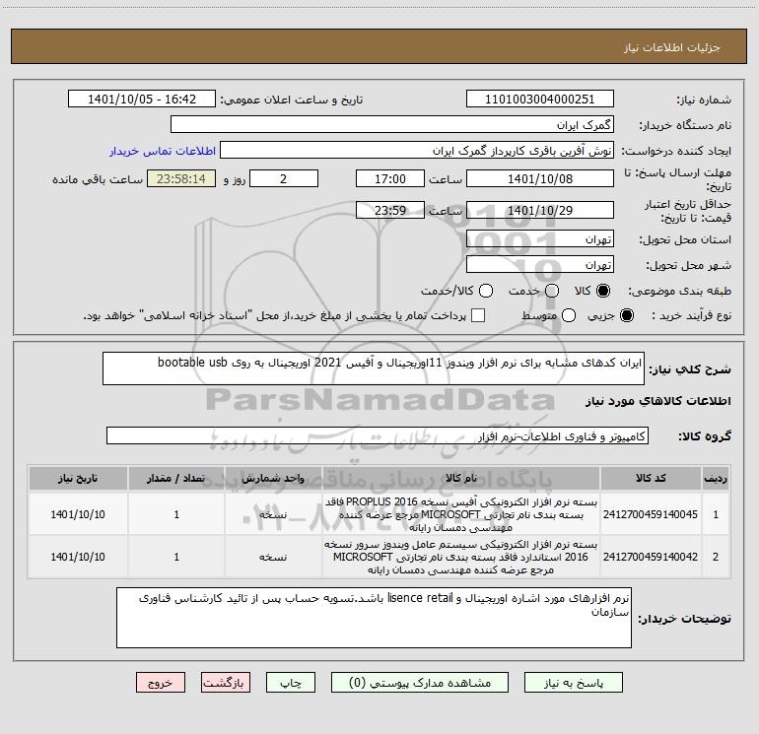Click the شرح کلی نیاز description box
The image size is (759, 734).
(x=374, y=368)
